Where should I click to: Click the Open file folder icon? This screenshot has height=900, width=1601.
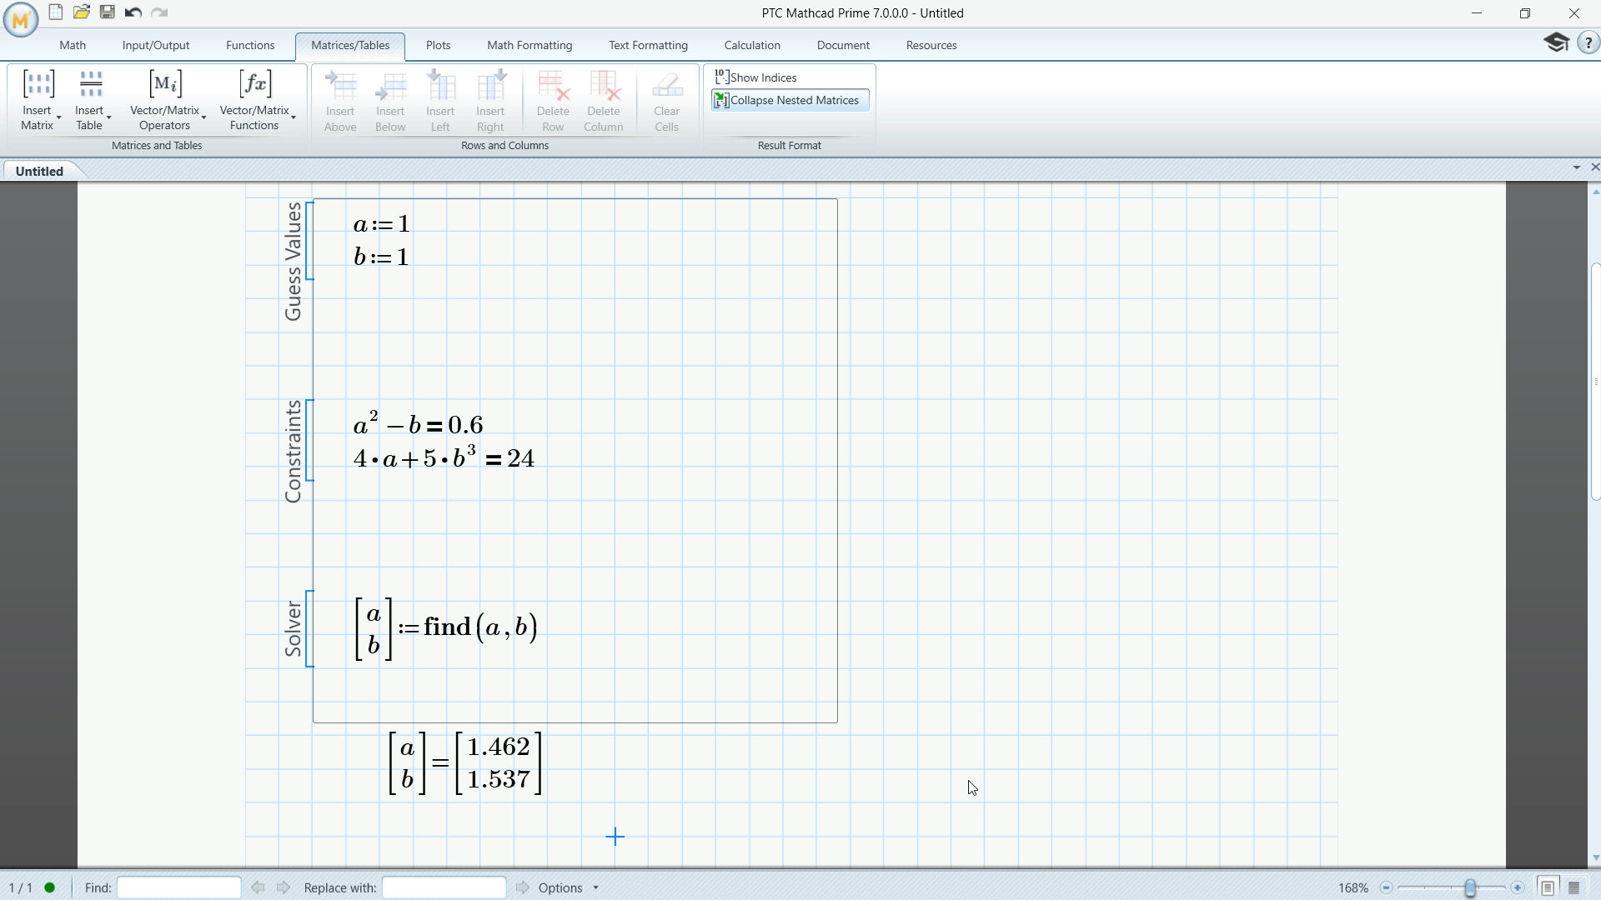(81, 12)
